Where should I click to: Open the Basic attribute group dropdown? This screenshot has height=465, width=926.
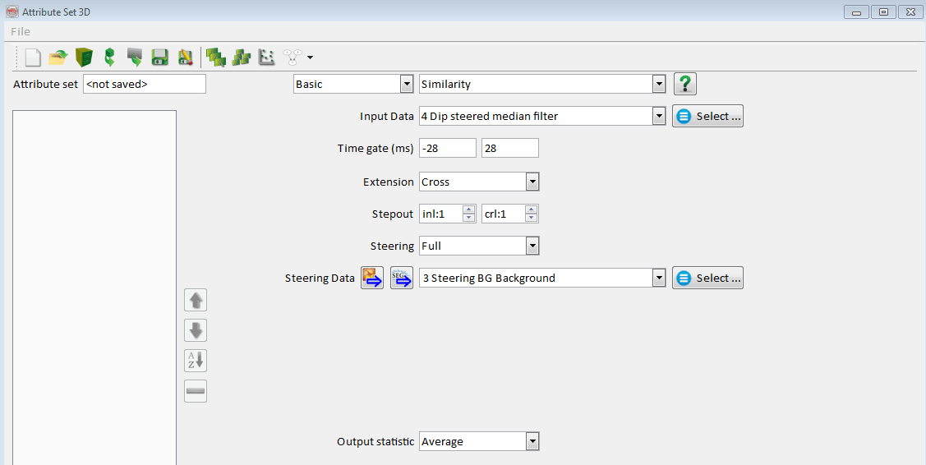tap(406, 84)
